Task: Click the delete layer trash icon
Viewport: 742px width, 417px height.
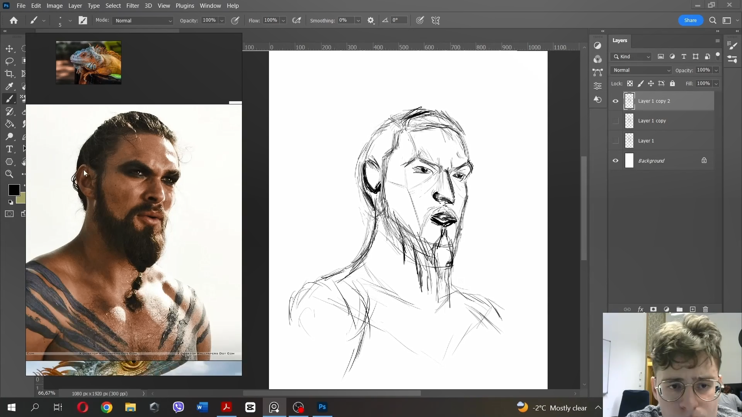Action: pos(705,309)
